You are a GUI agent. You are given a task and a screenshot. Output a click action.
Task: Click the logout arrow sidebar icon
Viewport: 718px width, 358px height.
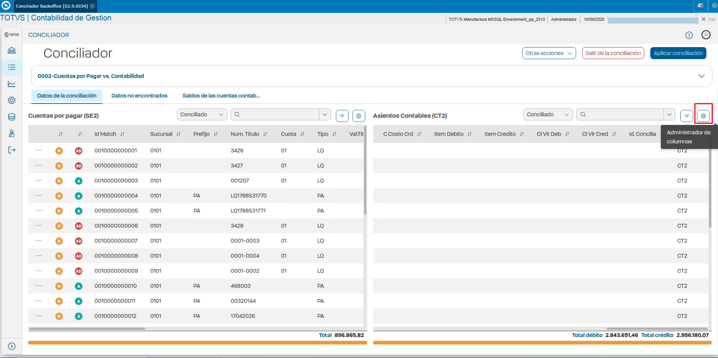pyautogui.click(x=12, y=150)
